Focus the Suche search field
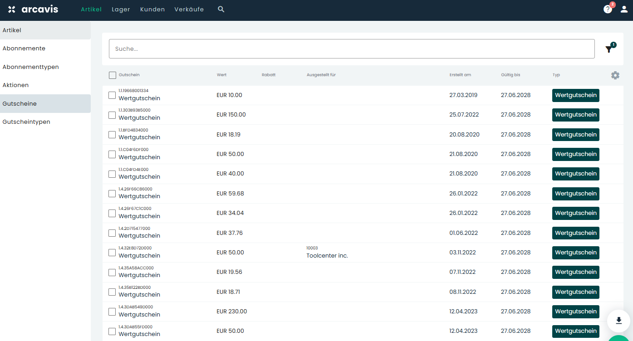This screenshot has height=341, width=633. (x=352, y=49)
